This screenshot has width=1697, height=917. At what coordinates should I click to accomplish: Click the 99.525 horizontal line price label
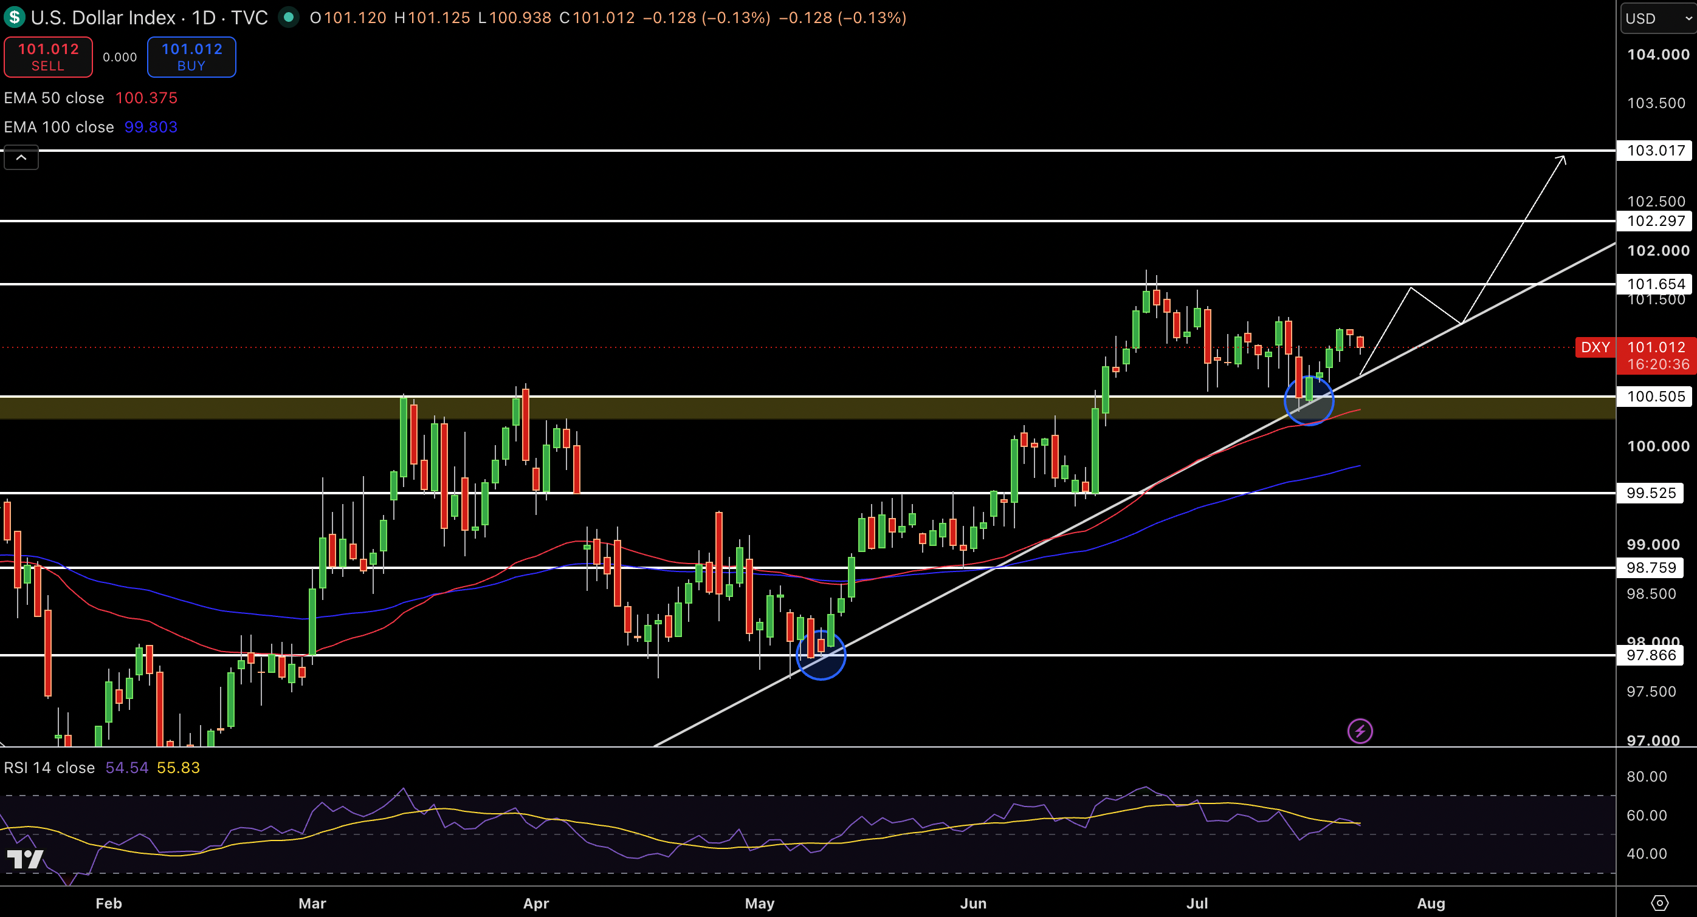pyautogui.click(x=1650, y=493)
